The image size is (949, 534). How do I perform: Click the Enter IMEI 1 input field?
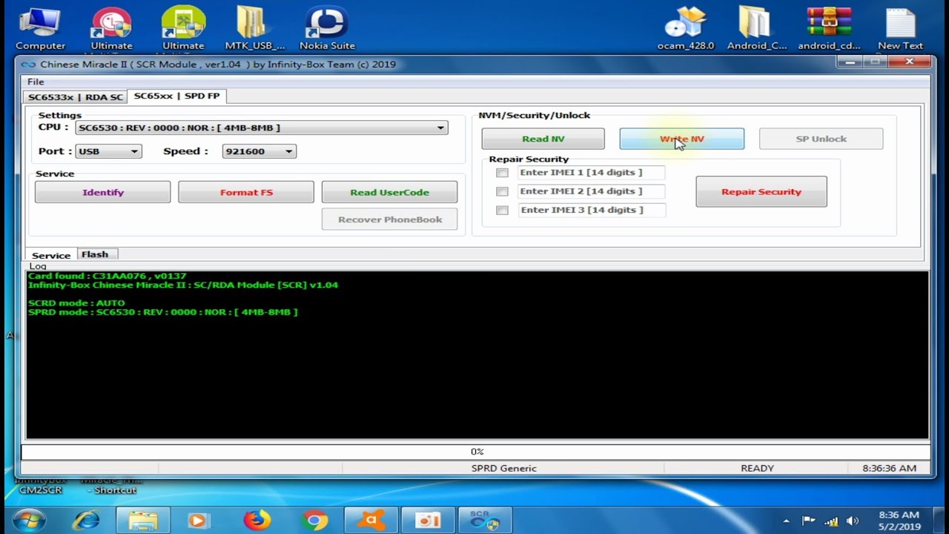point(591,173)
